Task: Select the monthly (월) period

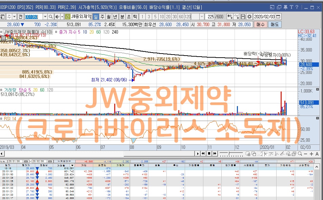Action: click(x=108, y=17)
